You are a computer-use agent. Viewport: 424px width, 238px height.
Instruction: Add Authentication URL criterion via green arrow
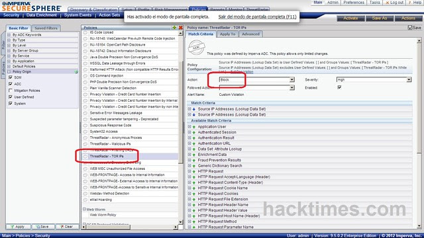tap(194, 143)
